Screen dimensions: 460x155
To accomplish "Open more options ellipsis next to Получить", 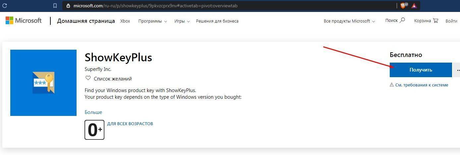I will point(458,70).
